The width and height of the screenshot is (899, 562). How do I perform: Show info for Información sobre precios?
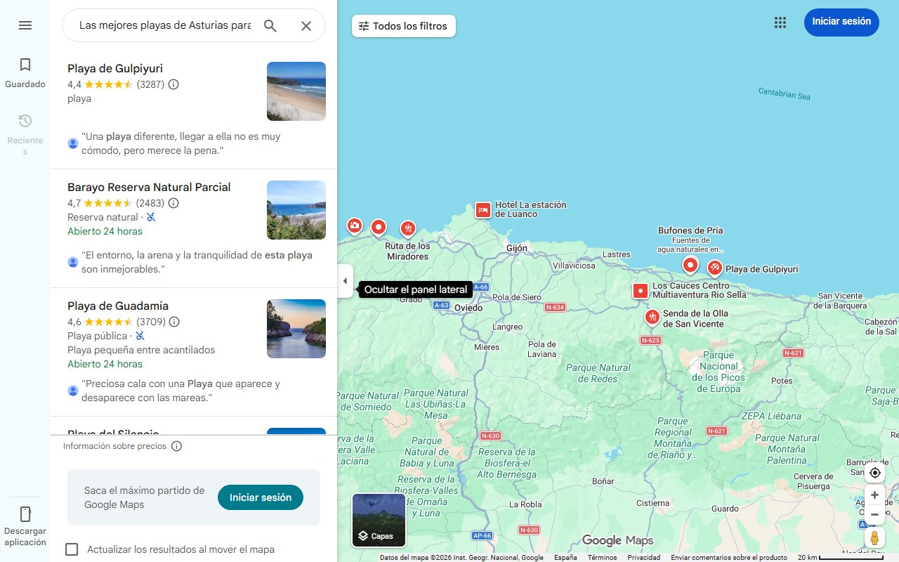click(176, 446)
